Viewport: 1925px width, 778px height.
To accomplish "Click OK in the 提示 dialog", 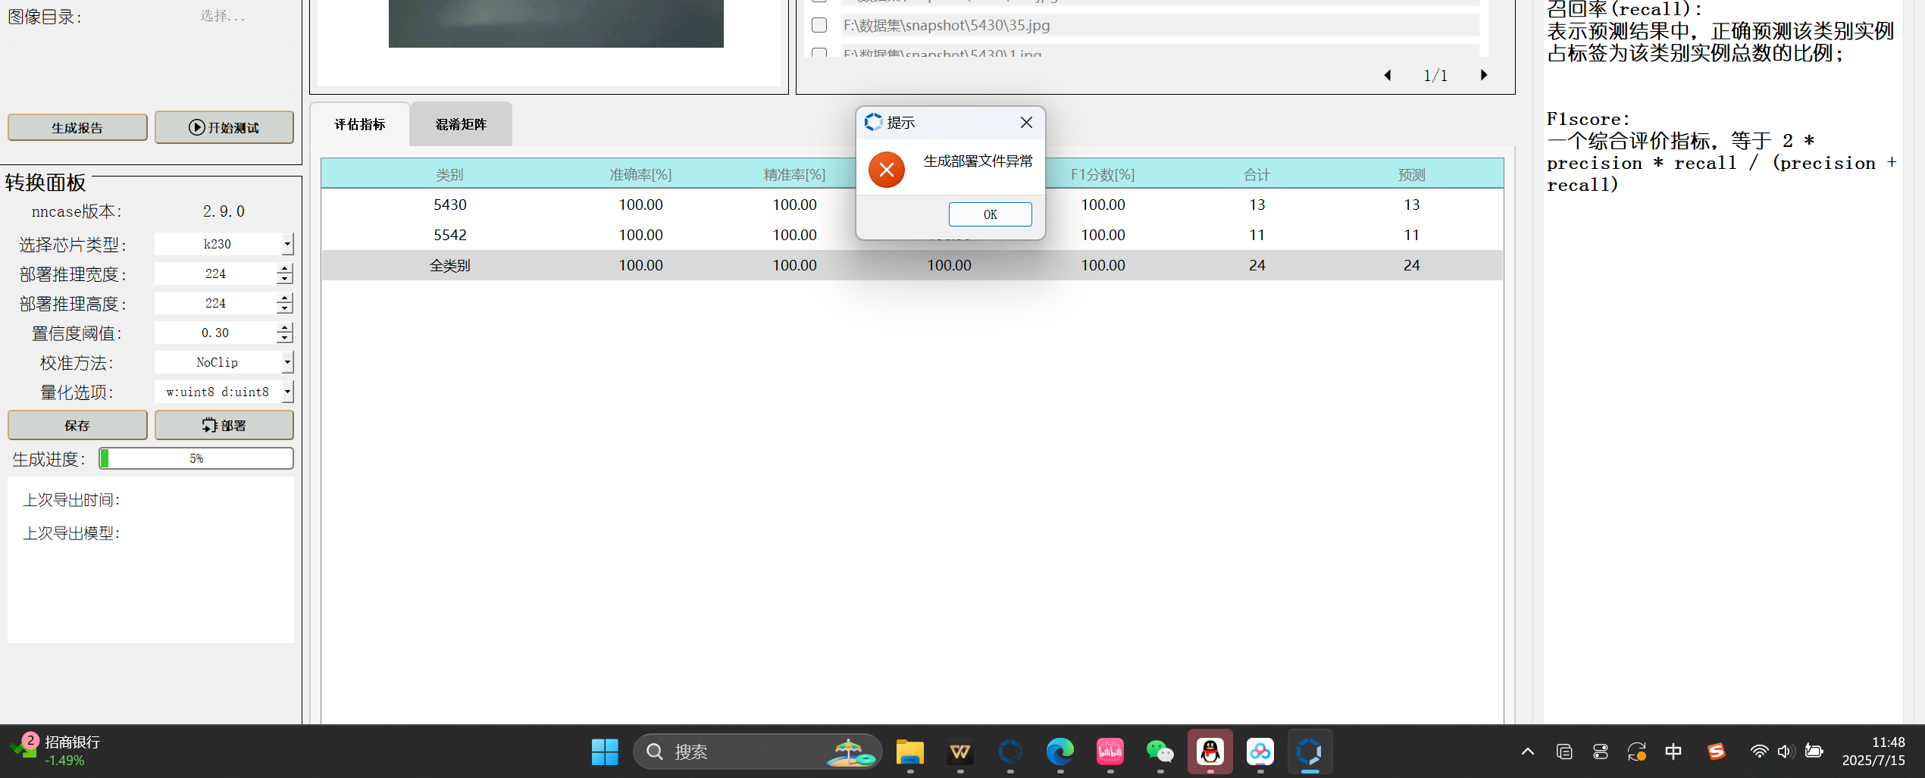I will [990, 214].
